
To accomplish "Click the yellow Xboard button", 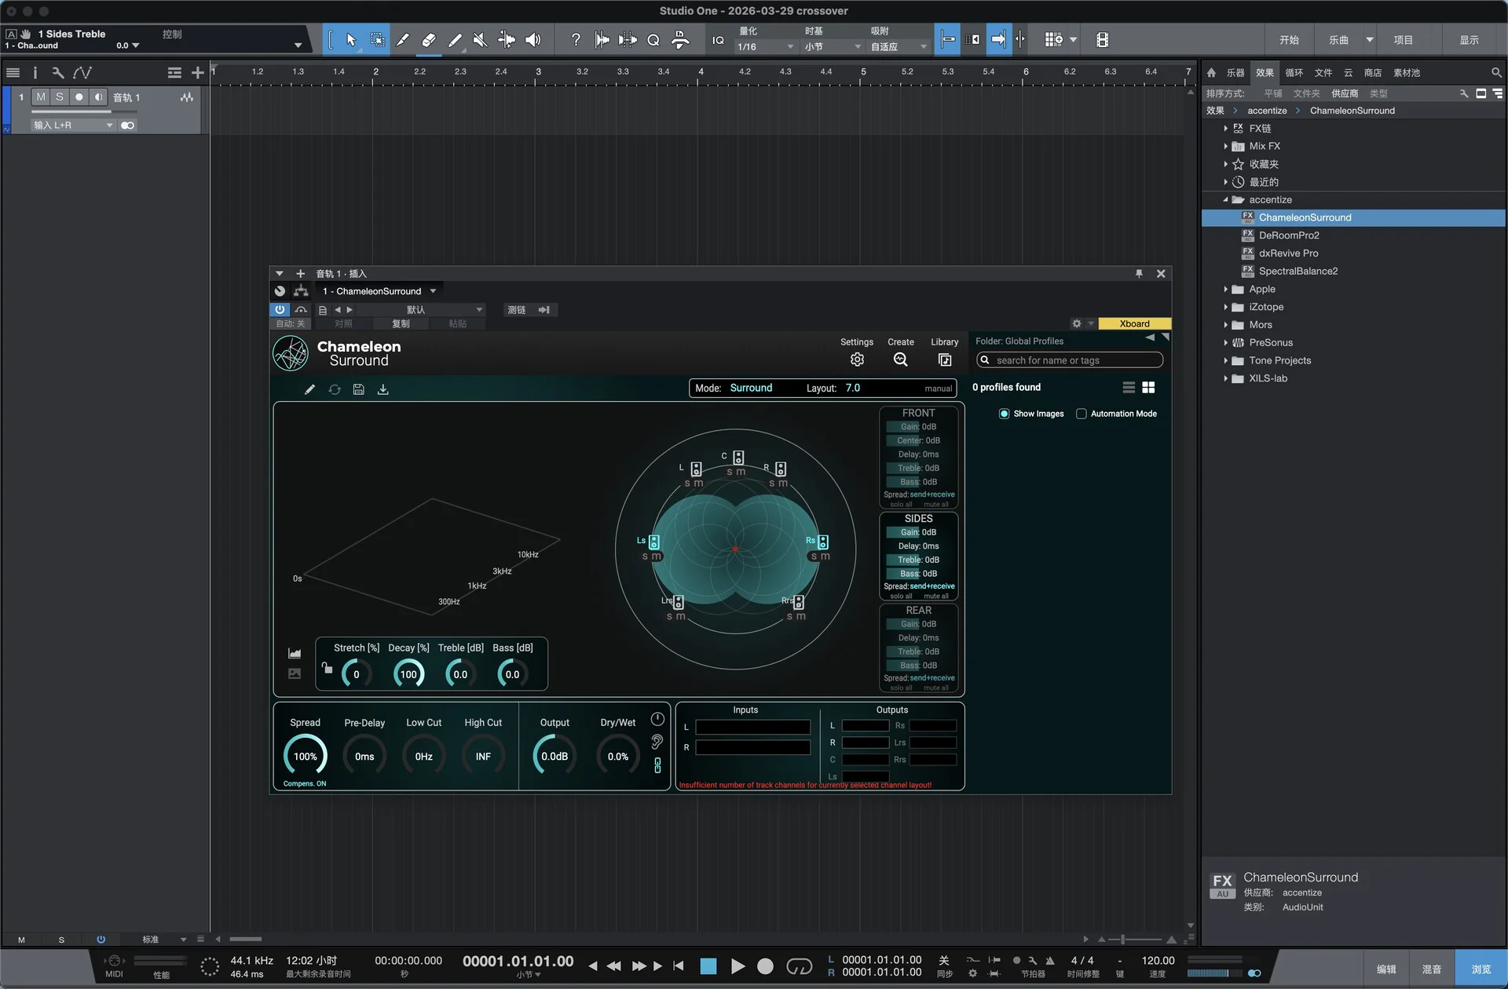I will coord(1134,323).
